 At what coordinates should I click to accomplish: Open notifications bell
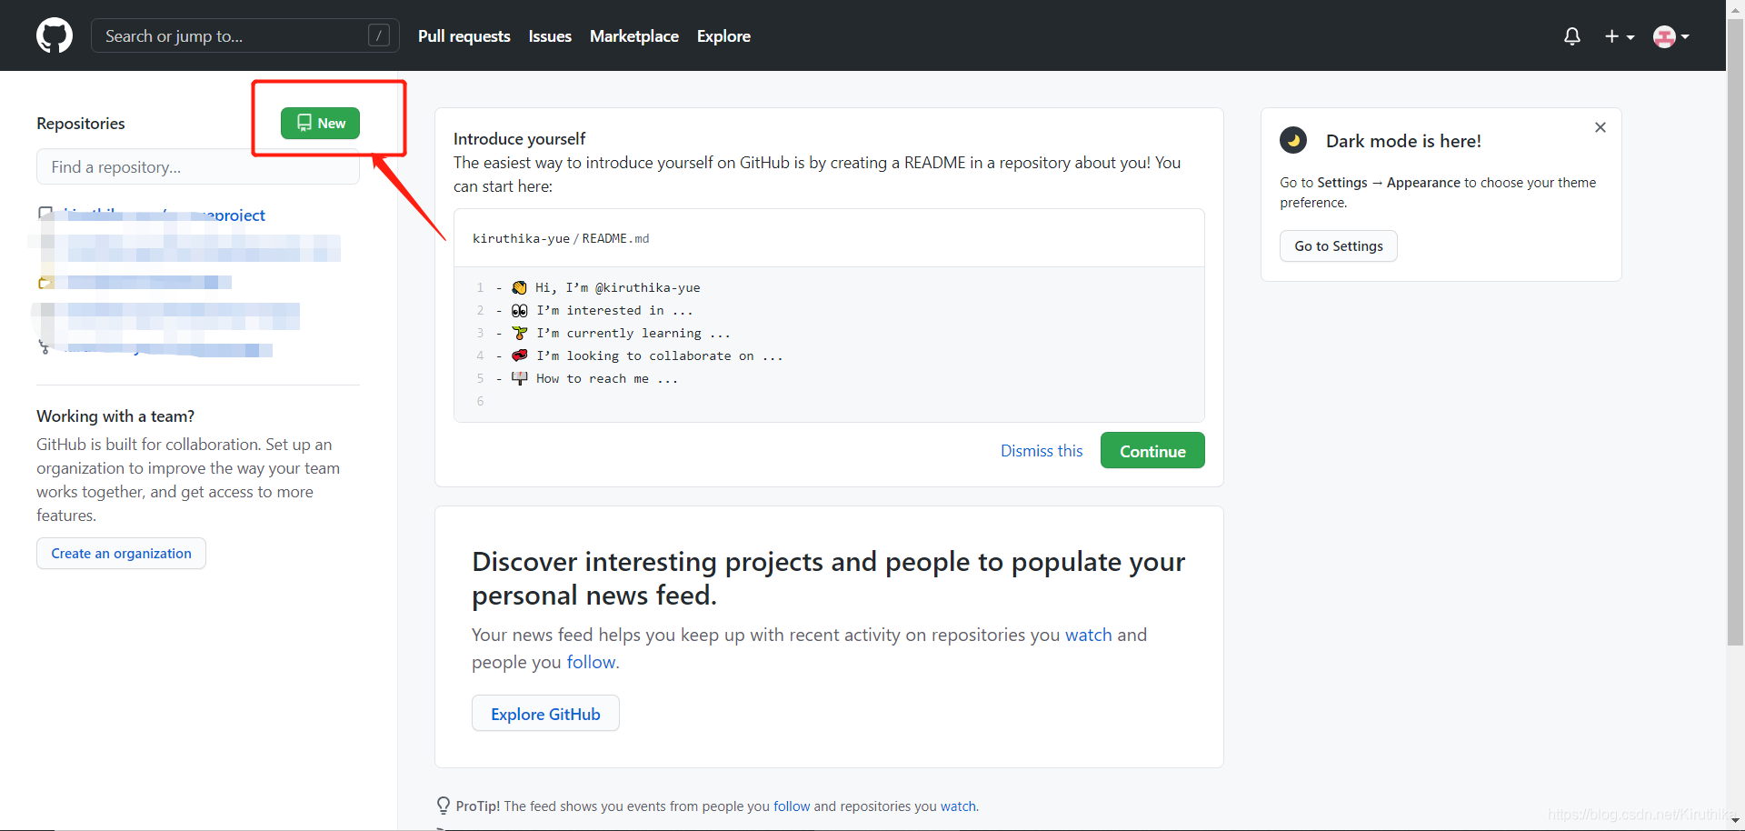(x=1572, y=36)
